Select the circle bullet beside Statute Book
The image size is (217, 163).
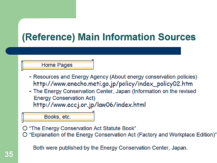pyautogui.click(x=25, y=128)
